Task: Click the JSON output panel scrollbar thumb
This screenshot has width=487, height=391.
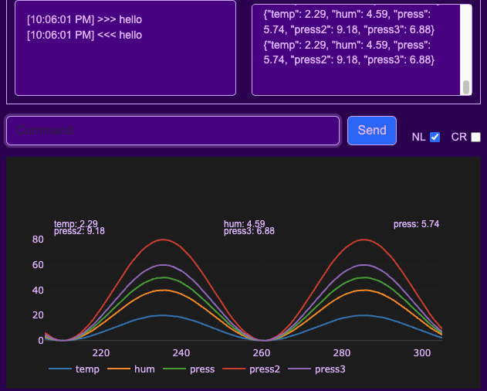Action: click(465, 87)
